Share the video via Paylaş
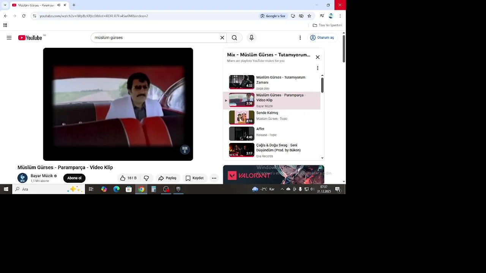 point(167,178)
